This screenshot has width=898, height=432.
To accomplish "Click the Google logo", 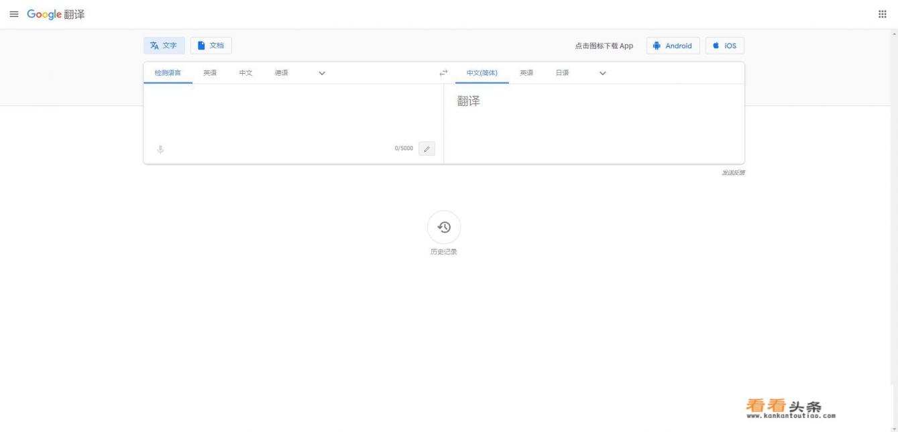I will tap(44, 15).
